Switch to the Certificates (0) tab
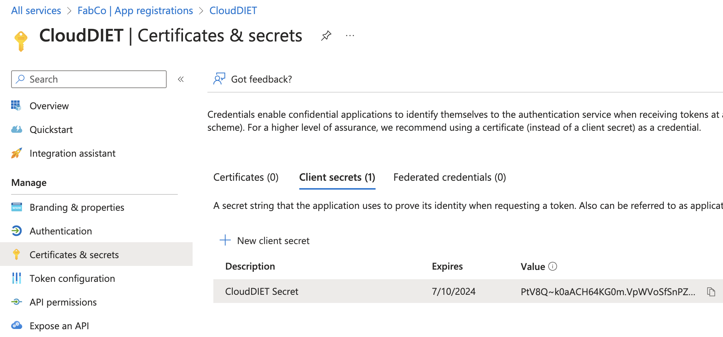This screenshot has height=337, width=723. (x=246, y=177)
